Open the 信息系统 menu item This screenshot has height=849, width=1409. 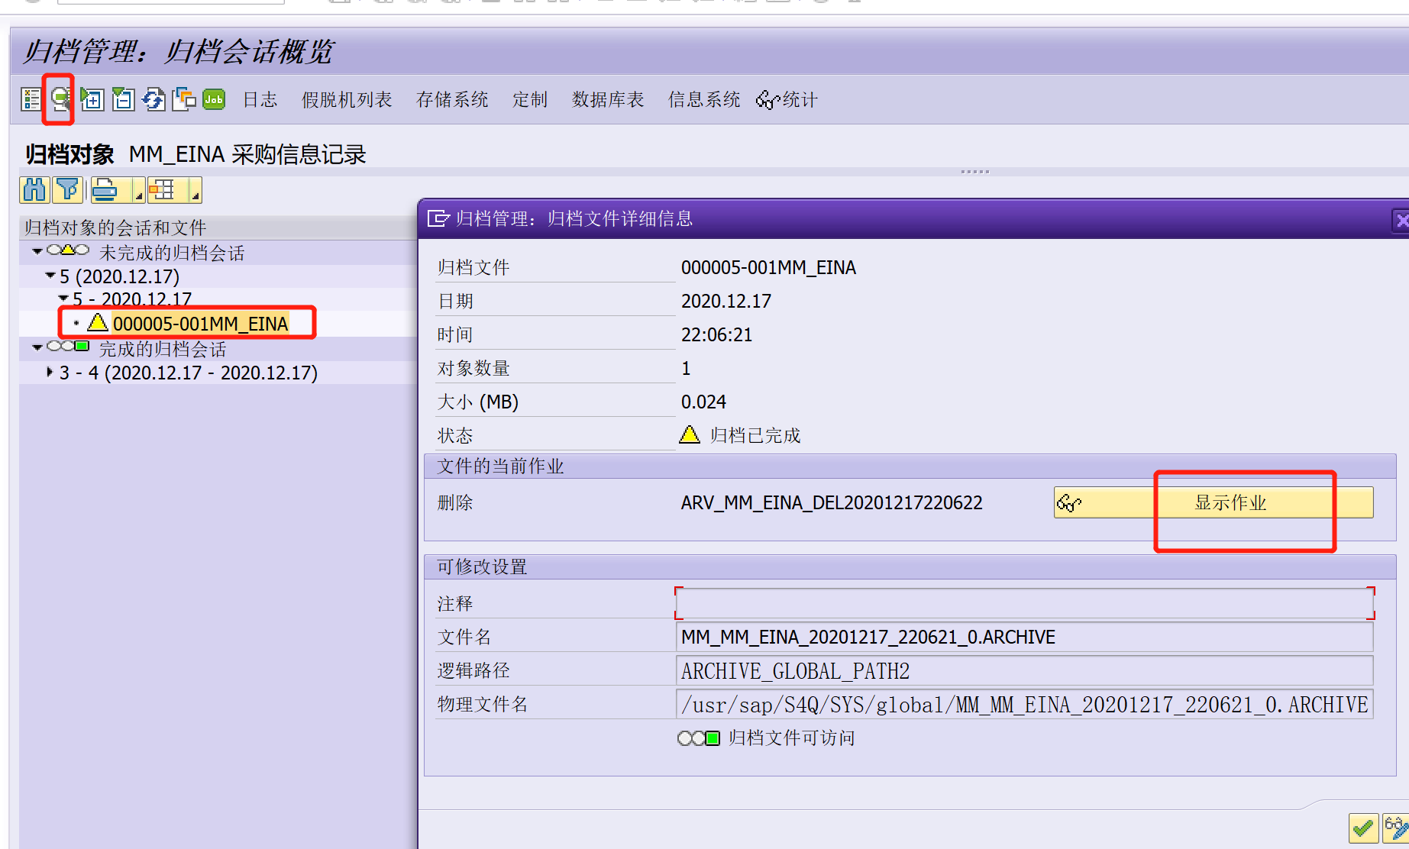704,100
